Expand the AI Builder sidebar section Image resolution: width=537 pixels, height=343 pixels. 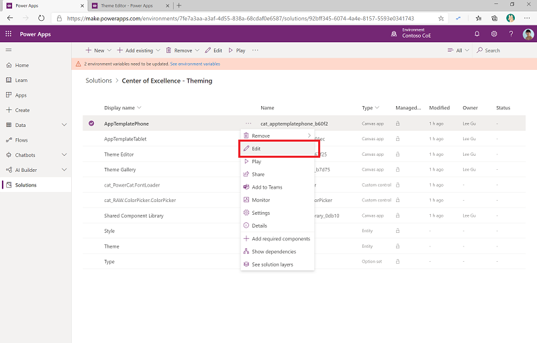64,170
